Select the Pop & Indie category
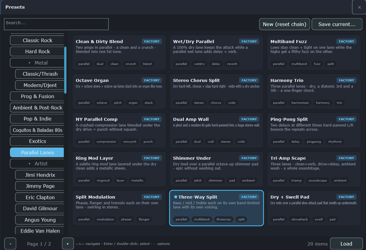This screenshot has width=366, height=250. tap(37, 119)
